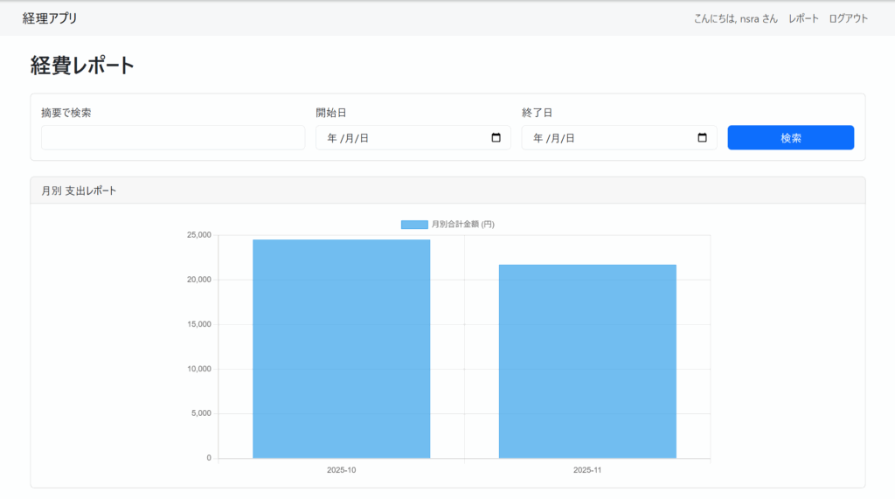Click the 摘要で検索 field label
The width and height of the screenshot is (895, 499).
tap(66, 113)
